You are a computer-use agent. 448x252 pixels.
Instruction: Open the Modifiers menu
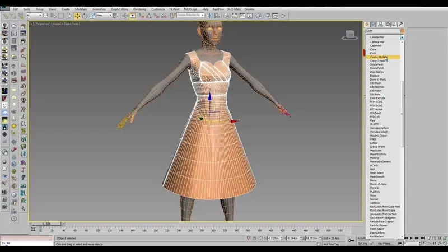(x=81, y=9)
